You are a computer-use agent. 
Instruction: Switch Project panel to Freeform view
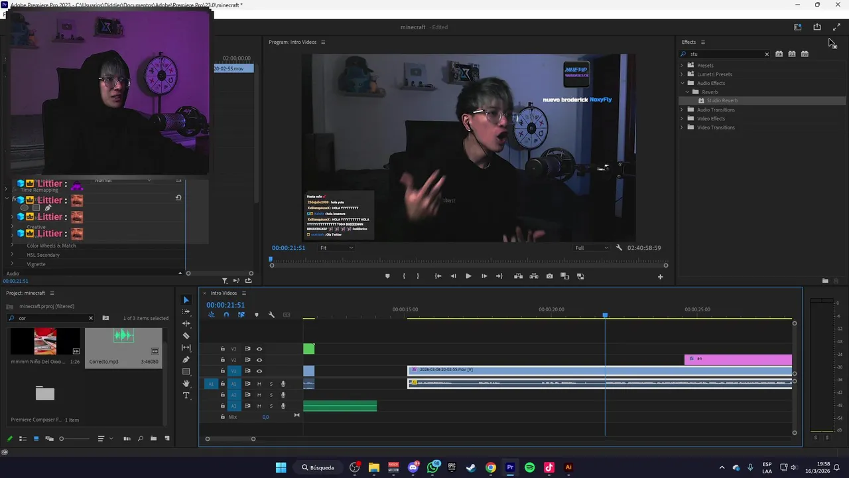[49, 438]
